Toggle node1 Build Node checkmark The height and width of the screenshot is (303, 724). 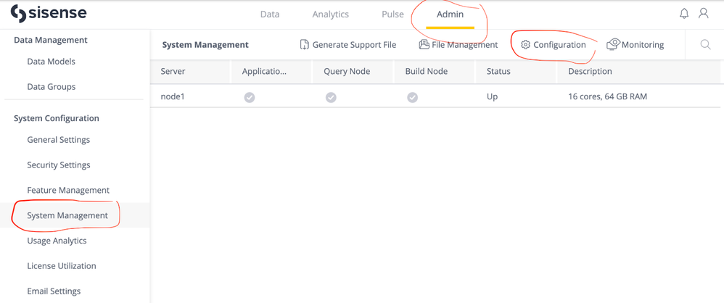tap(412, 97)
